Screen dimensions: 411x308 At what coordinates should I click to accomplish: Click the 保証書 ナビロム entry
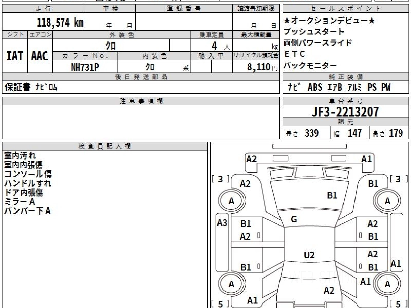(x=31, y=87)
